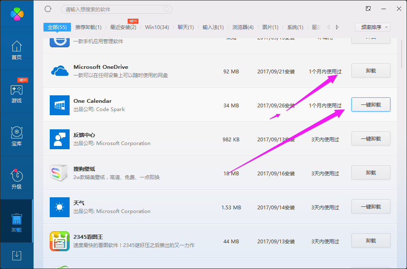This screenshot has height=269, width=407.
Task: Click the Microsoft OneDrive cloud icon
Action: 59,70
